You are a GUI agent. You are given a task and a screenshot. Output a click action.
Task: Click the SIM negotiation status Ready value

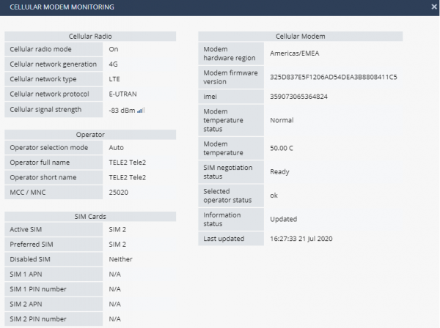click(280, 171)
